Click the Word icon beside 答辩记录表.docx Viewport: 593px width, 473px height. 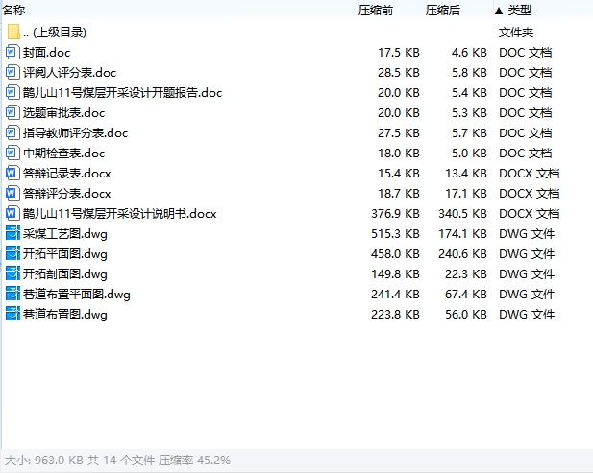click(x=12, y=174)
